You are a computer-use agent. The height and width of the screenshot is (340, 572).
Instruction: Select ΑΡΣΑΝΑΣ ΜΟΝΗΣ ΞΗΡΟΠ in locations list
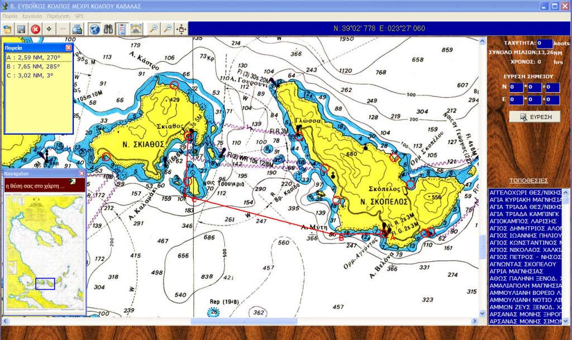(x=525, y=314)
